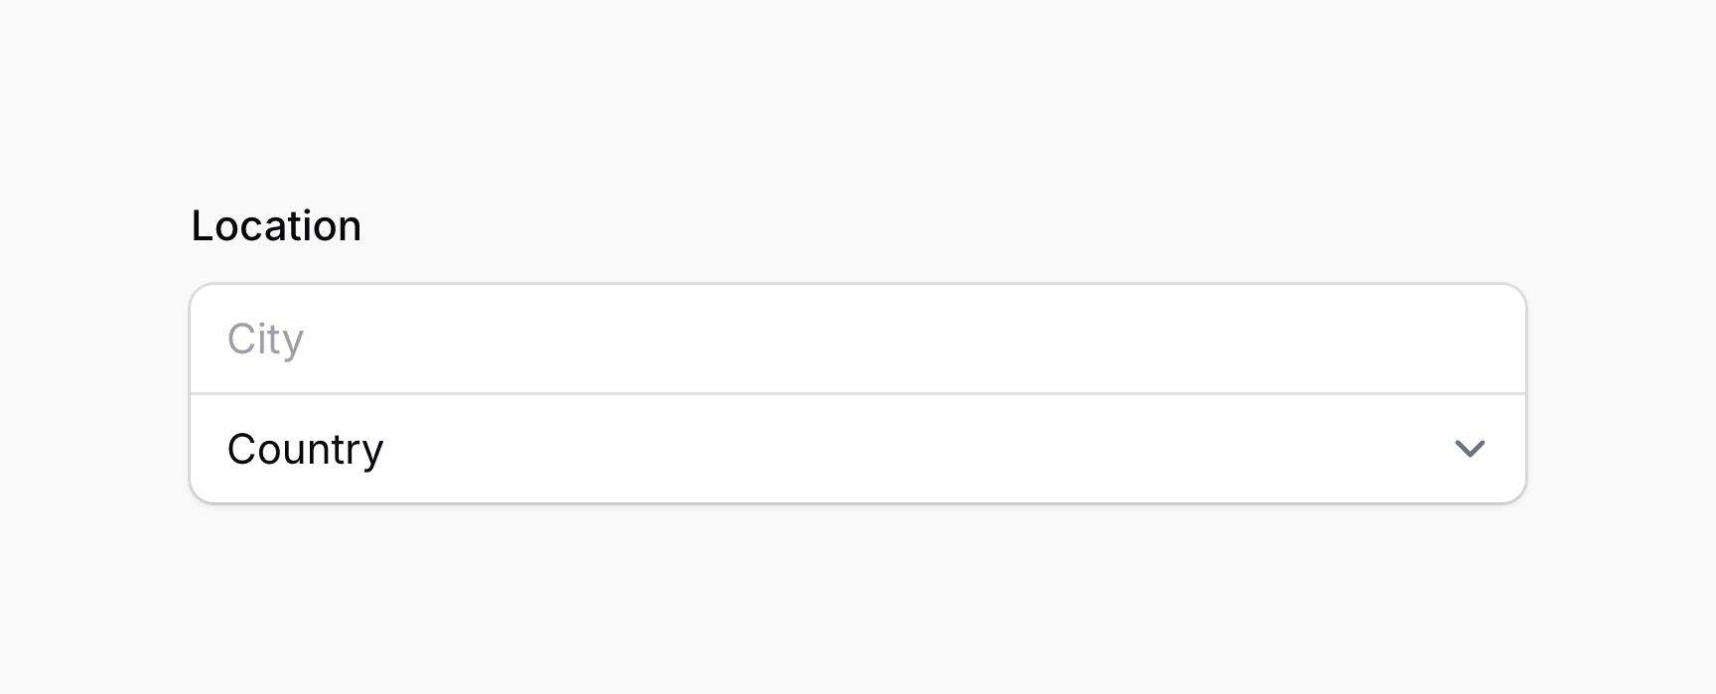1716x694 pixels.
Task: Click the chevron on the Country selector
Action: (1472, 448)
